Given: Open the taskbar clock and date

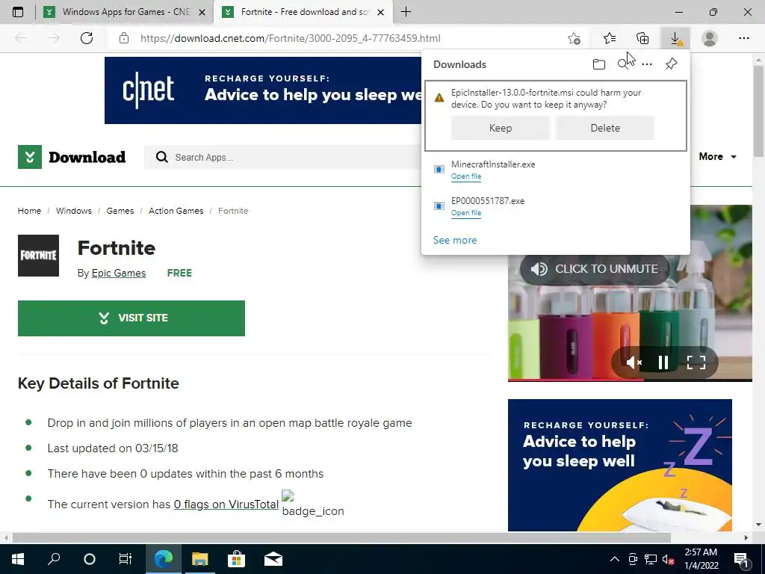Looking at the screenshot, I should (701, 559).
